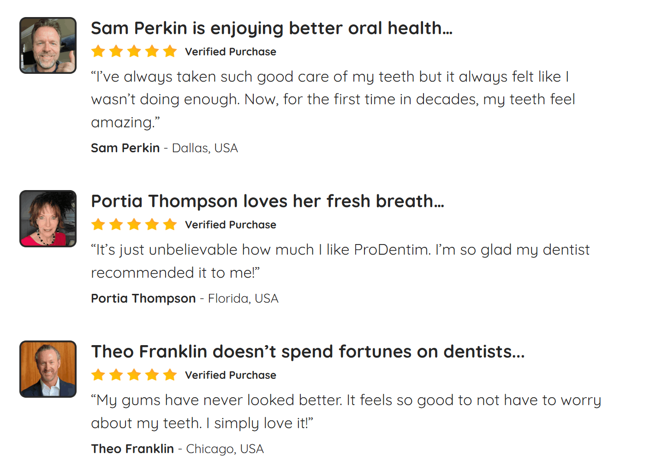This screenshot has width=656, height=472.
Task: Click second star in Portia Thompson's rating
Action: click(x=116, y=225)
